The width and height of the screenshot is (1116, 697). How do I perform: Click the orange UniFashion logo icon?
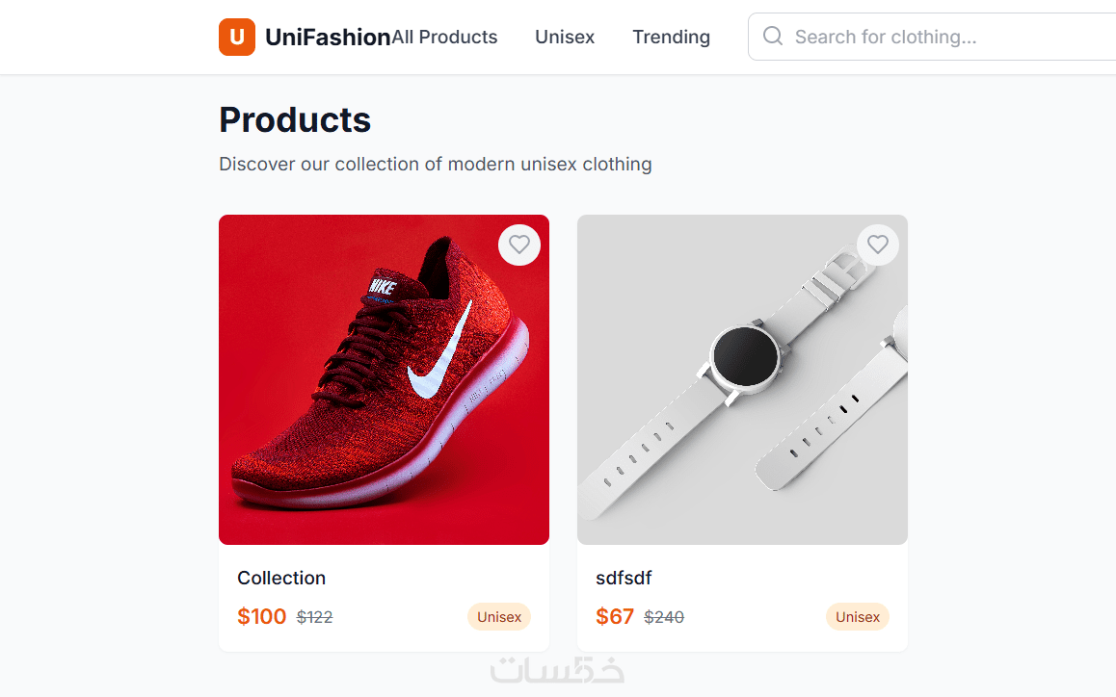pyautogui.click(x=237, y=38)
